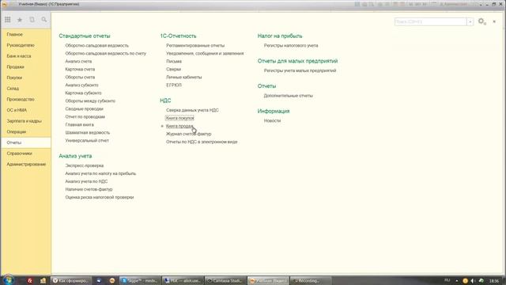
Task: Open the Обороты счета report
Action: 80,78
